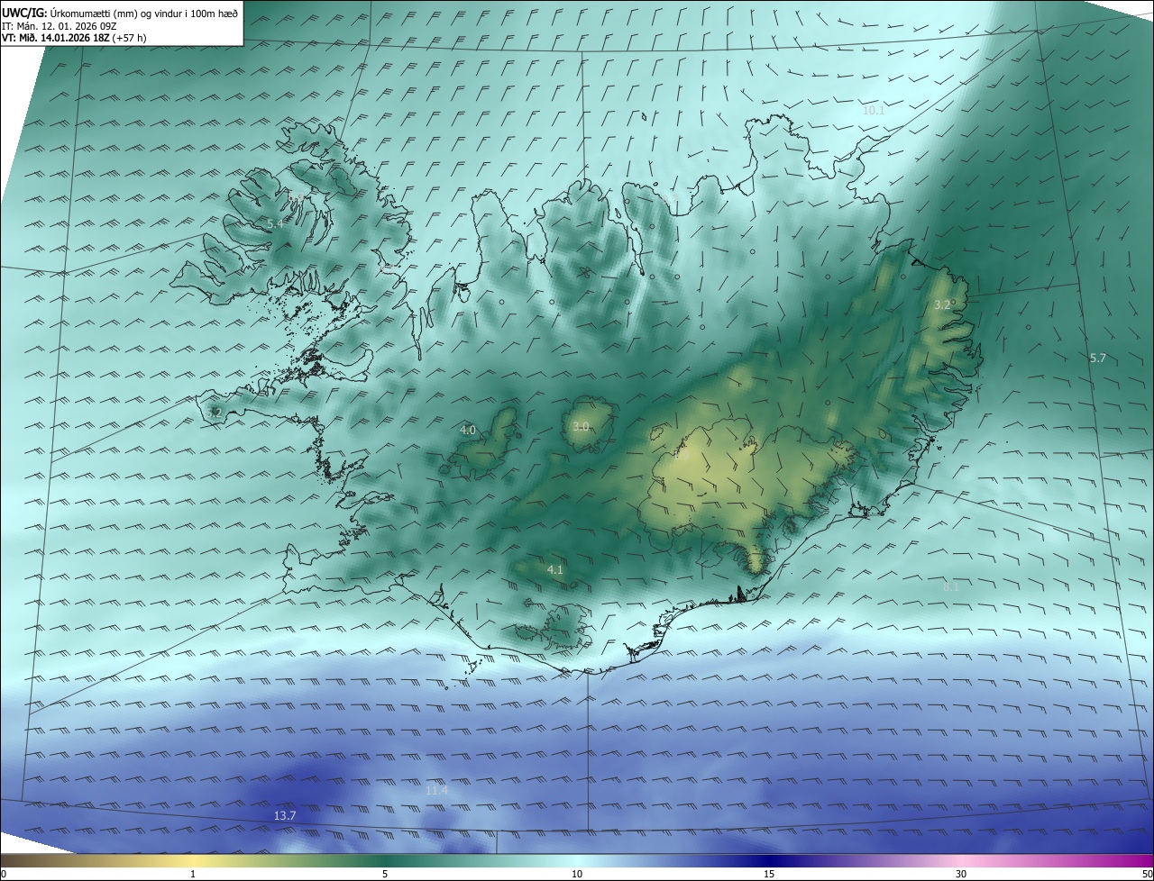Screen dimensions: 1154x881
Task: Click the color scale label 30
Action: click(961, 874)
